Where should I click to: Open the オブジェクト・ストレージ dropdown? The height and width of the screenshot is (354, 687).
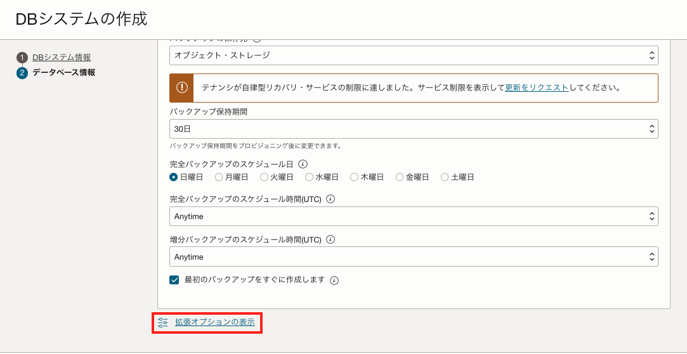click(414, 55)
